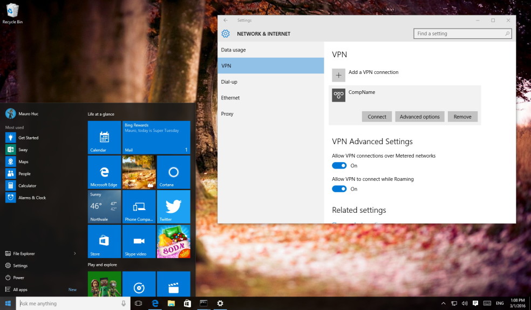531x310 pixels.
Task: Click the Find a setting search box
Action: [x=462, y=33]
